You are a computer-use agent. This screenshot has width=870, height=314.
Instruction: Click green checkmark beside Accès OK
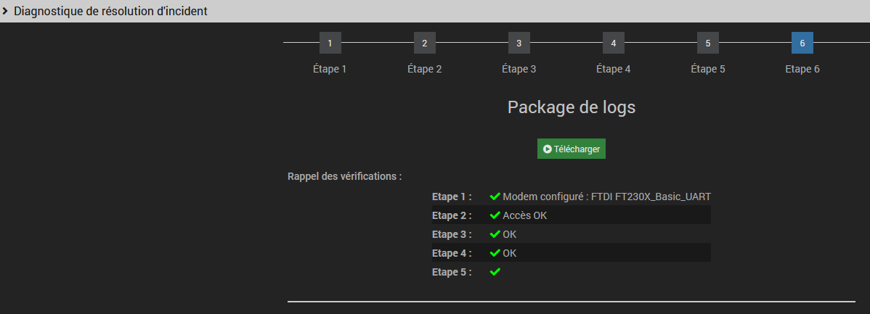(495, 215)
